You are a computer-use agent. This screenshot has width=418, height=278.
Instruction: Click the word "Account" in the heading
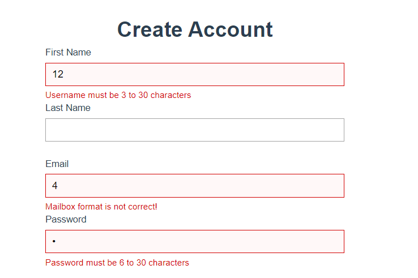pos(231,29)
